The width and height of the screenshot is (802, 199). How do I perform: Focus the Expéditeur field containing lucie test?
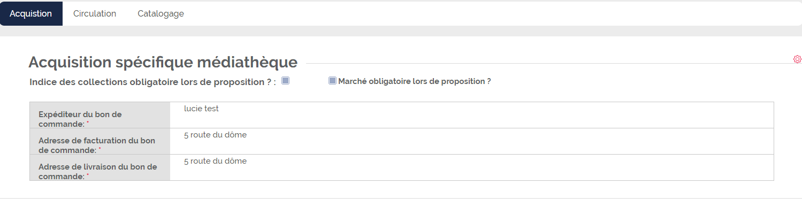click(471, 115)
